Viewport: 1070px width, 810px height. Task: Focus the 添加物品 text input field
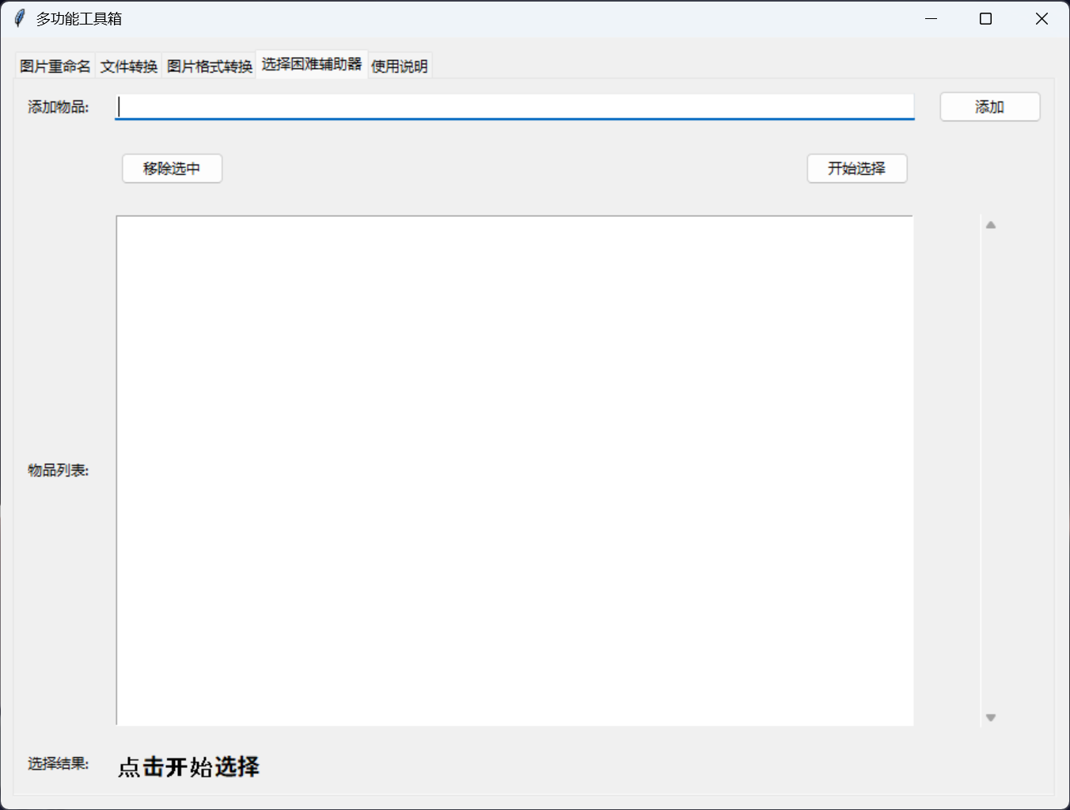[514, 107]
